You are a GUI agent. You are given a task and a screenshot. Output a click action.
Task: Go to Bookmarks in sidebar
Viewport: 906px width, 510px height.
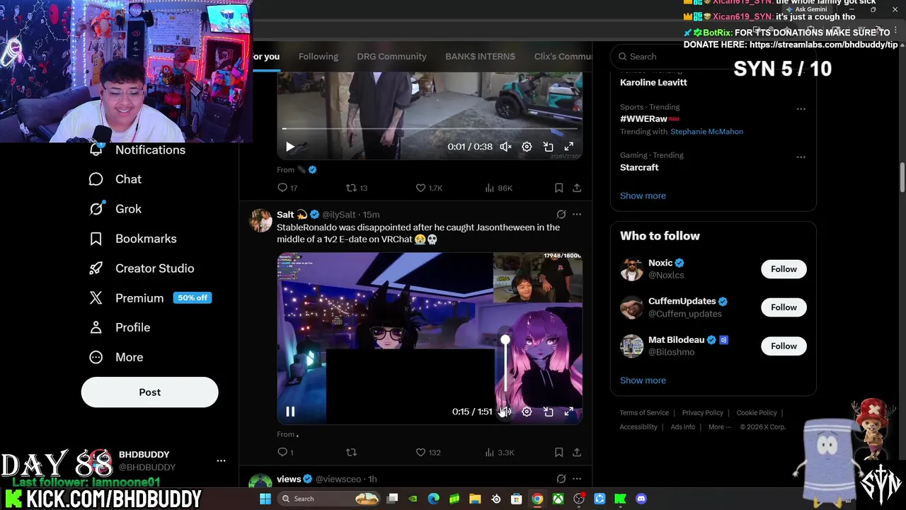pos(132,239)
